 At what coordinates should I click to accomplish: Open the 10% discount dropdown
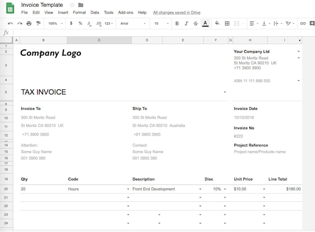click(x=225, y=189)
